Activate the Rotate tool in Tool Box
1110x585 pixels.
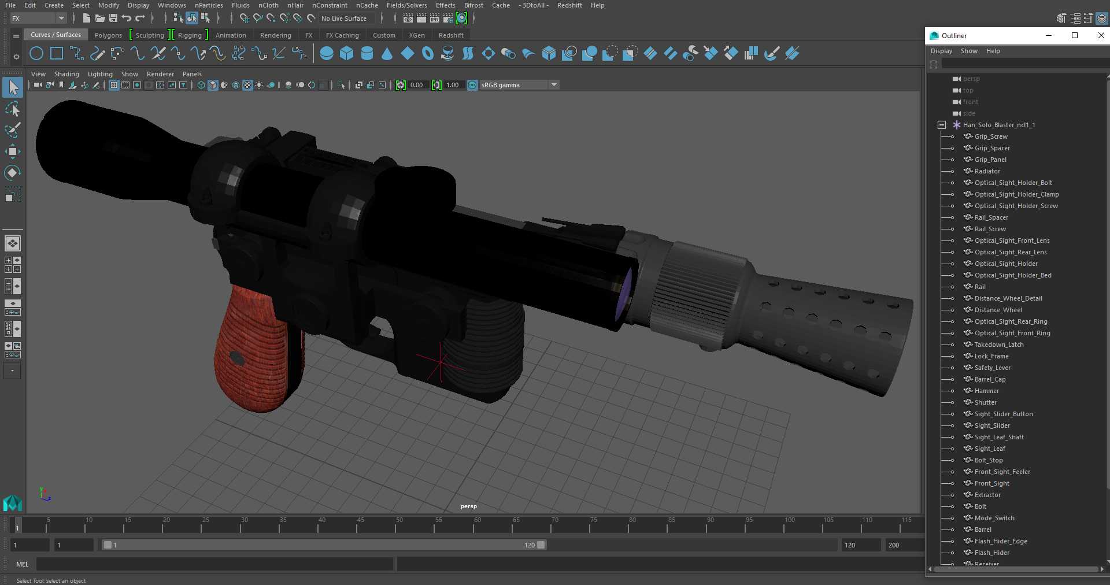point(13,173)
